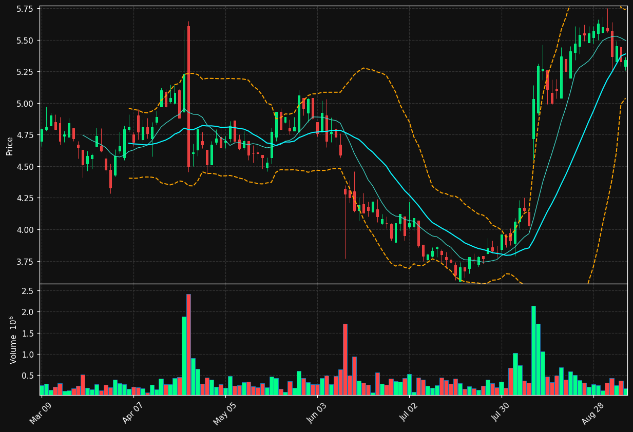The width and height of the screenshot is (633, 432).
Task: Click the 4.50 price axis label
Action: click(26, 167)
